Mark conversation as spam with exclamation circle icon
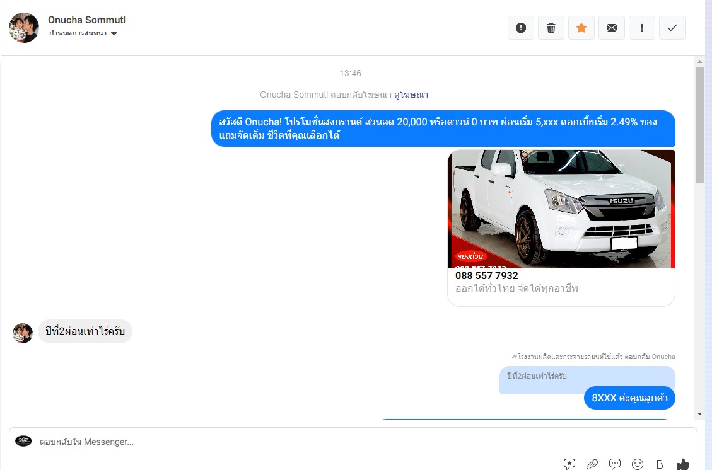Viewport: 712px width, 470px height. click(x=521, y=28)
